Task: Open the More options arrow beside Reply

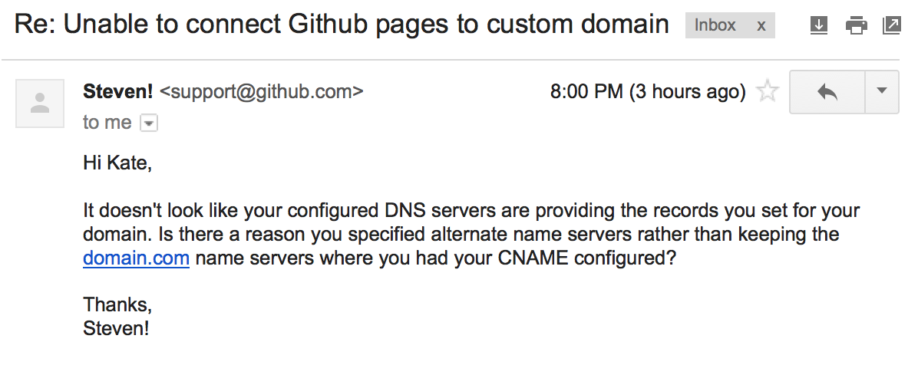Action: tap(882, 92)
